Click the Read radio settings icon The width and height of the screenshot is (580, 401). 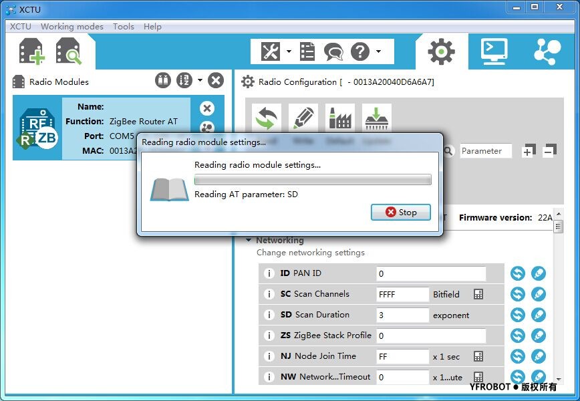[x=267, y=118]
